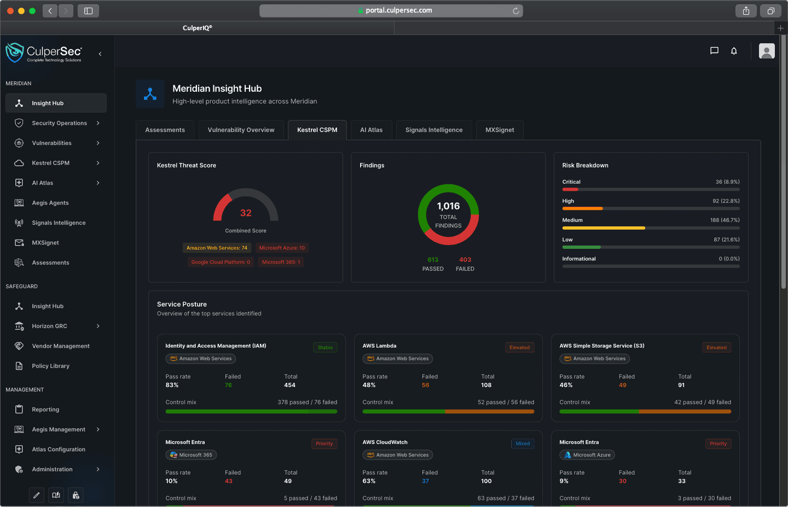Click the AI Atlas sidebar icon
The height and width of the screenshot is (507, 788).
(19, 183)
